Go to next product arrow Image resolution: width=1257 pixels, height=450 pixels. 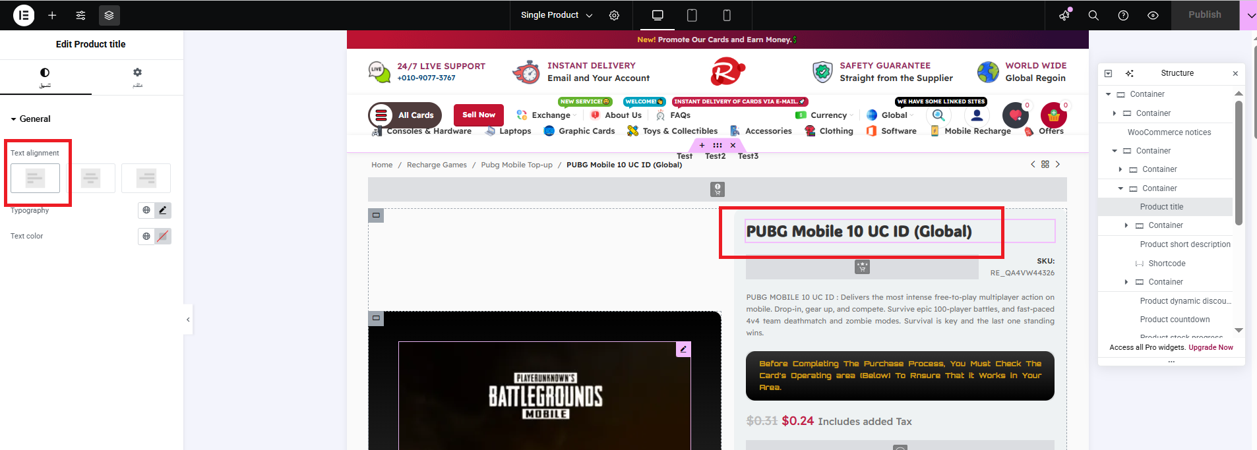[x=1058, y=164]
